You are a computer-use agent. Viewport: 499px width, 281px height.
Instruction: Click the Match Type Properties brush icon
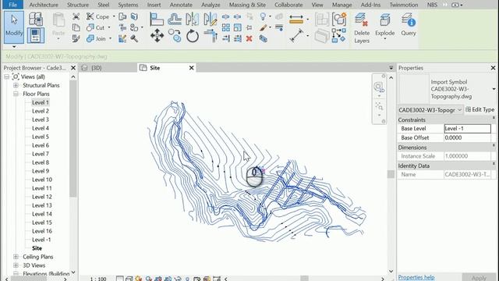(76, 38)
